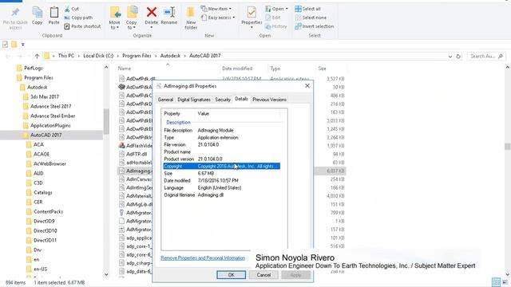This screenshot has width=511, height=287.
Task: Click the This PC breadcrumb
Action: pyautogui.click(x=66, y=56)
